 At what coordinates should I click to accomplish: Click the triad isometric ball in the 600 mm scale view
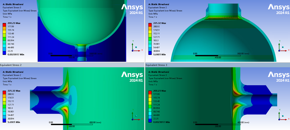tap(136, 116)
